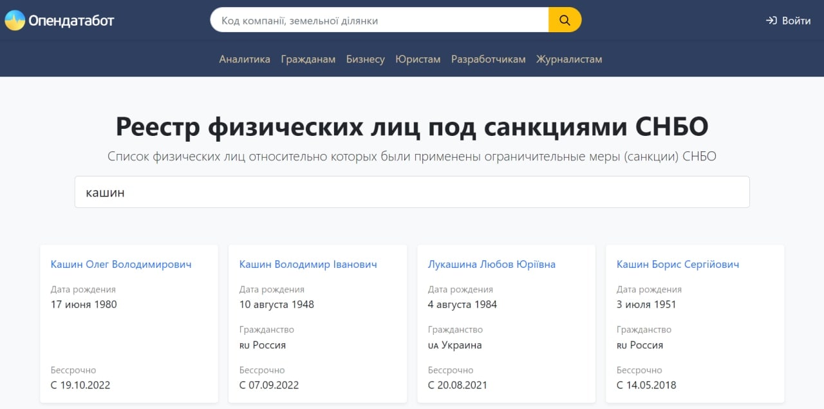This screenshot has width=824, height=409.
Task: View Лукашина Любов Юріївна's sanctions entry
Action: tap(491, 264)
